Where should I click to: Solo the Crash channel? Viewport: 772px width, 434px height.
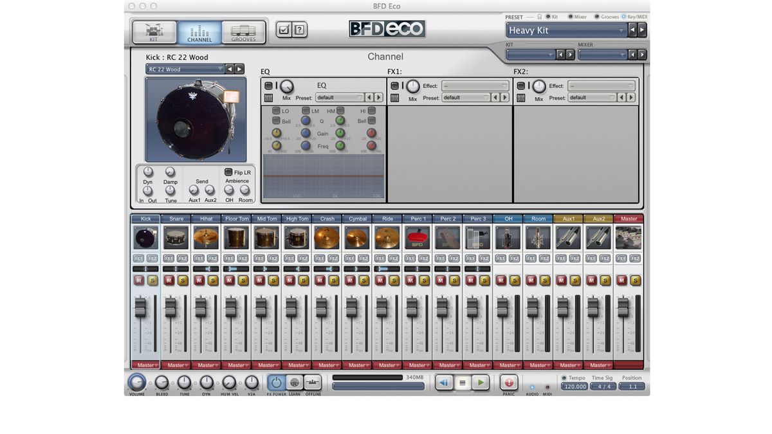(x=334, y=280)
